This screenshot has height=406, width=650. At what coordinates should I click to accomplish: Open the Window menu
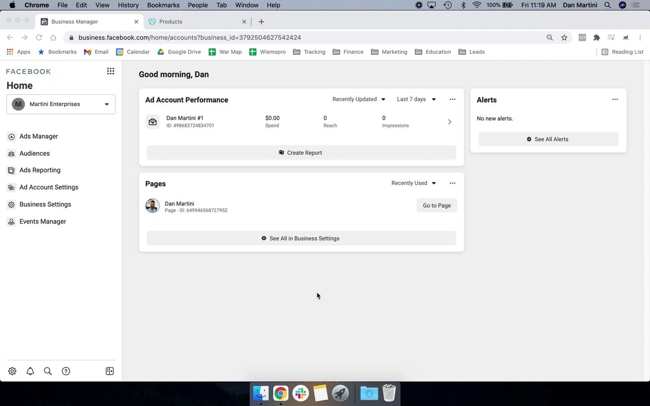pyautogui.click(x=247, y=5)
